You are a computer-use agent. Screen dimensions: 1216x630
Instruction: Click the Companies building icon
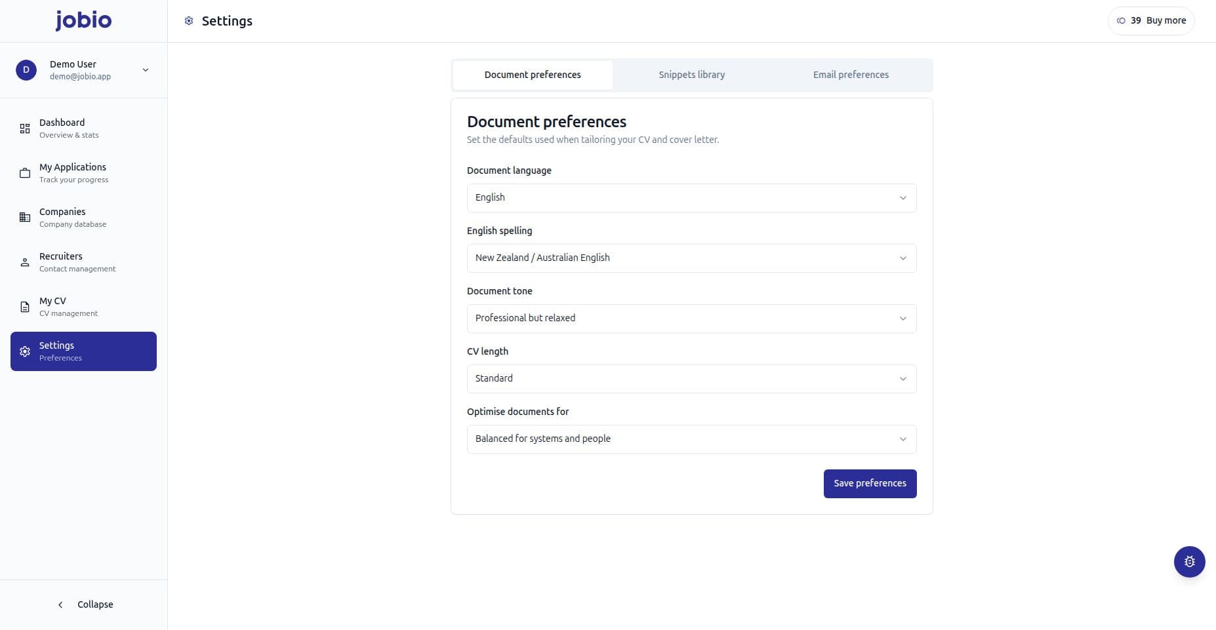[25, 218]
